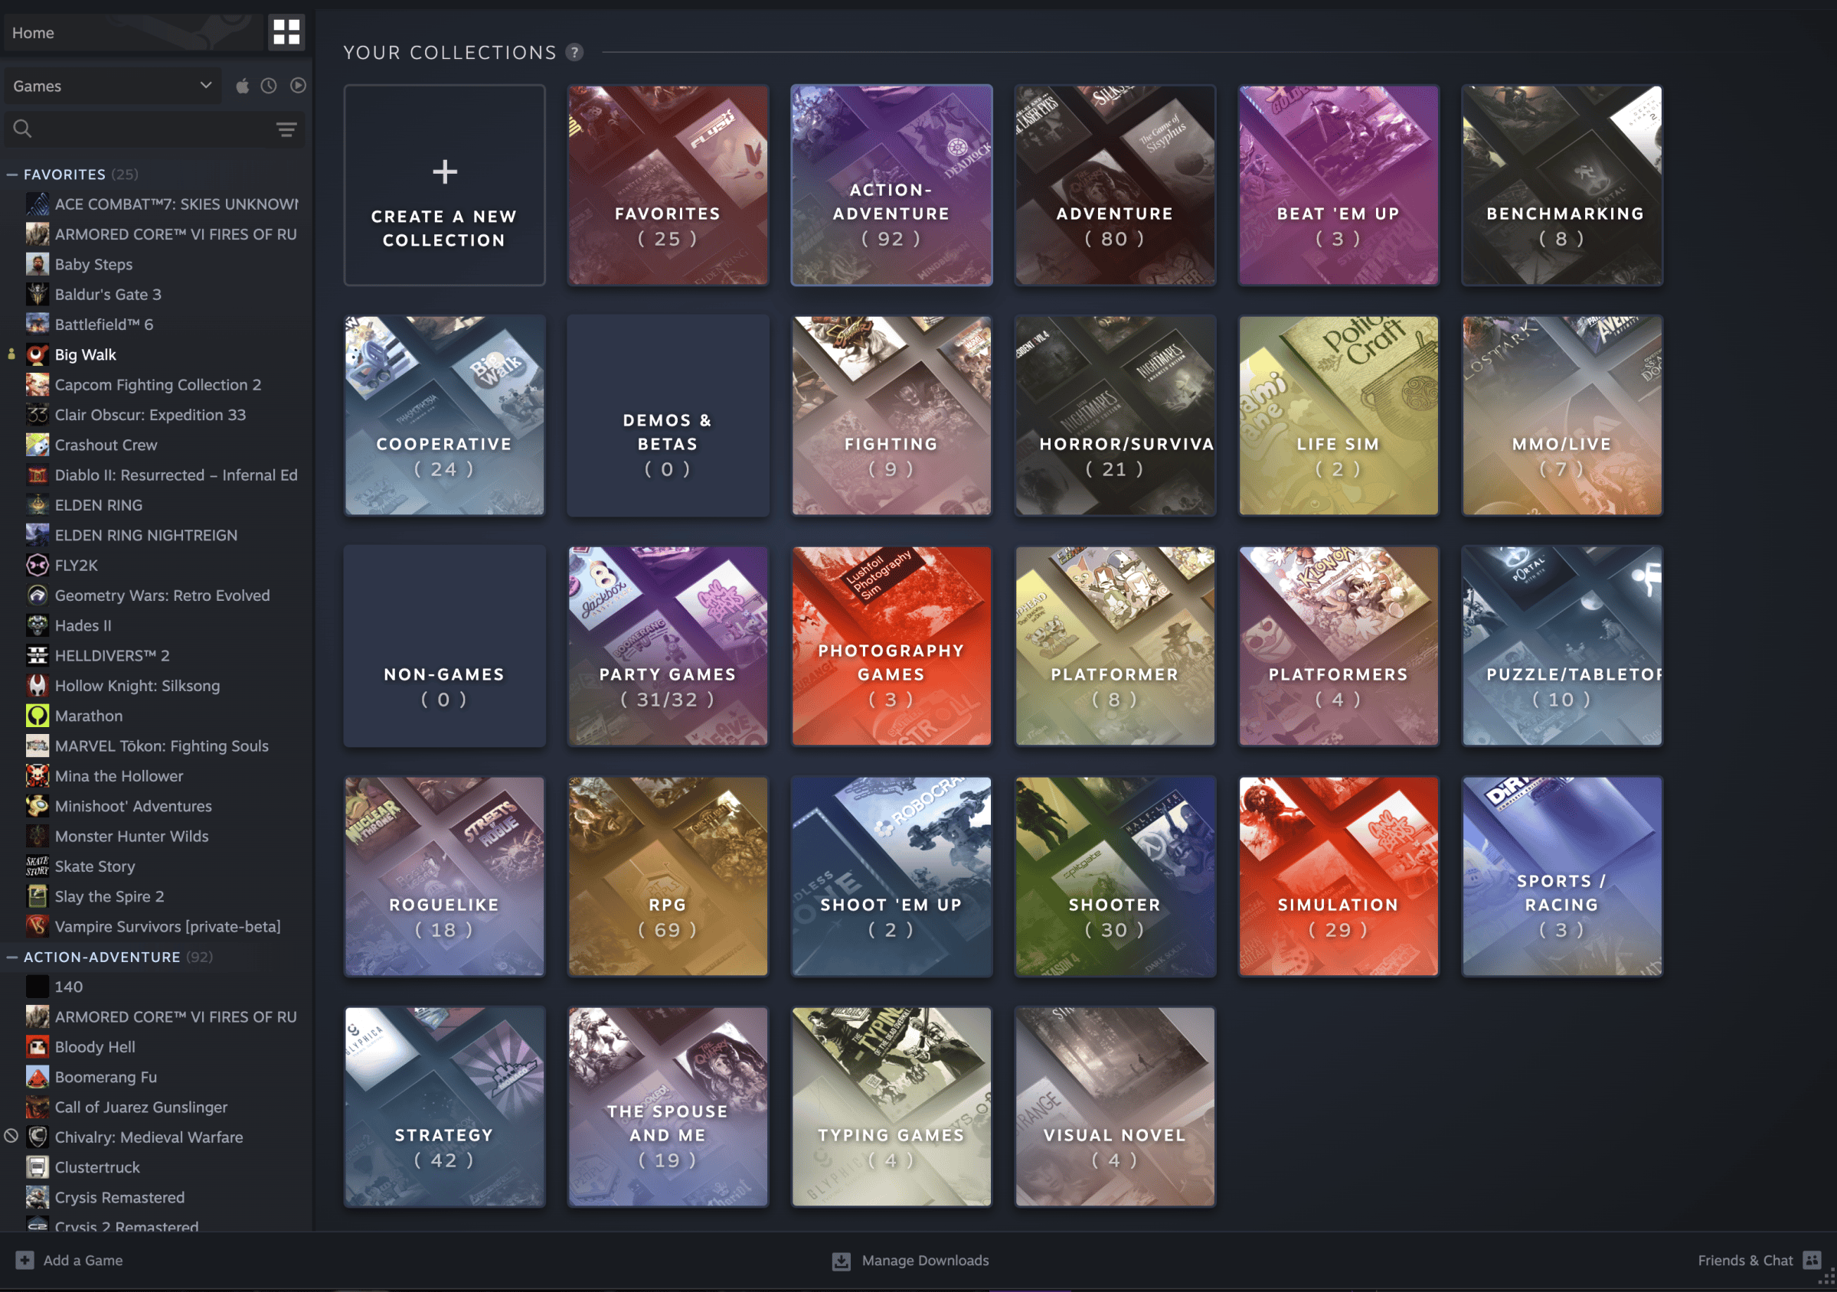Open the Photography Games collection
The height and width of the screenshot is (1292, 1837).
coord(891,646)
